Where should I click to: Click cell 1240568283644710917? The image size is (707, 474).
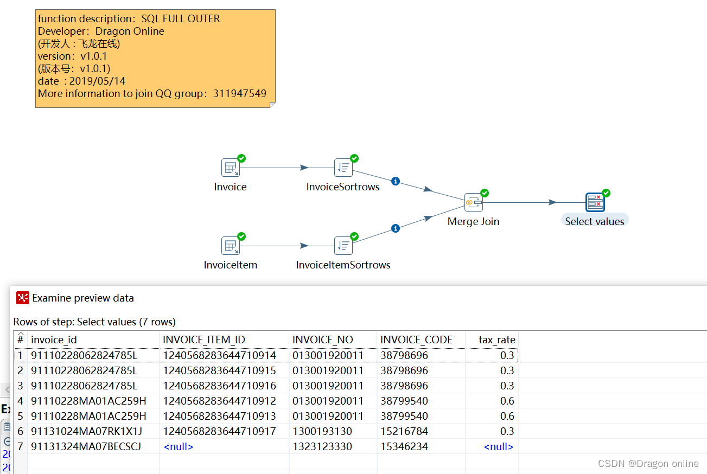click(224, 431)
